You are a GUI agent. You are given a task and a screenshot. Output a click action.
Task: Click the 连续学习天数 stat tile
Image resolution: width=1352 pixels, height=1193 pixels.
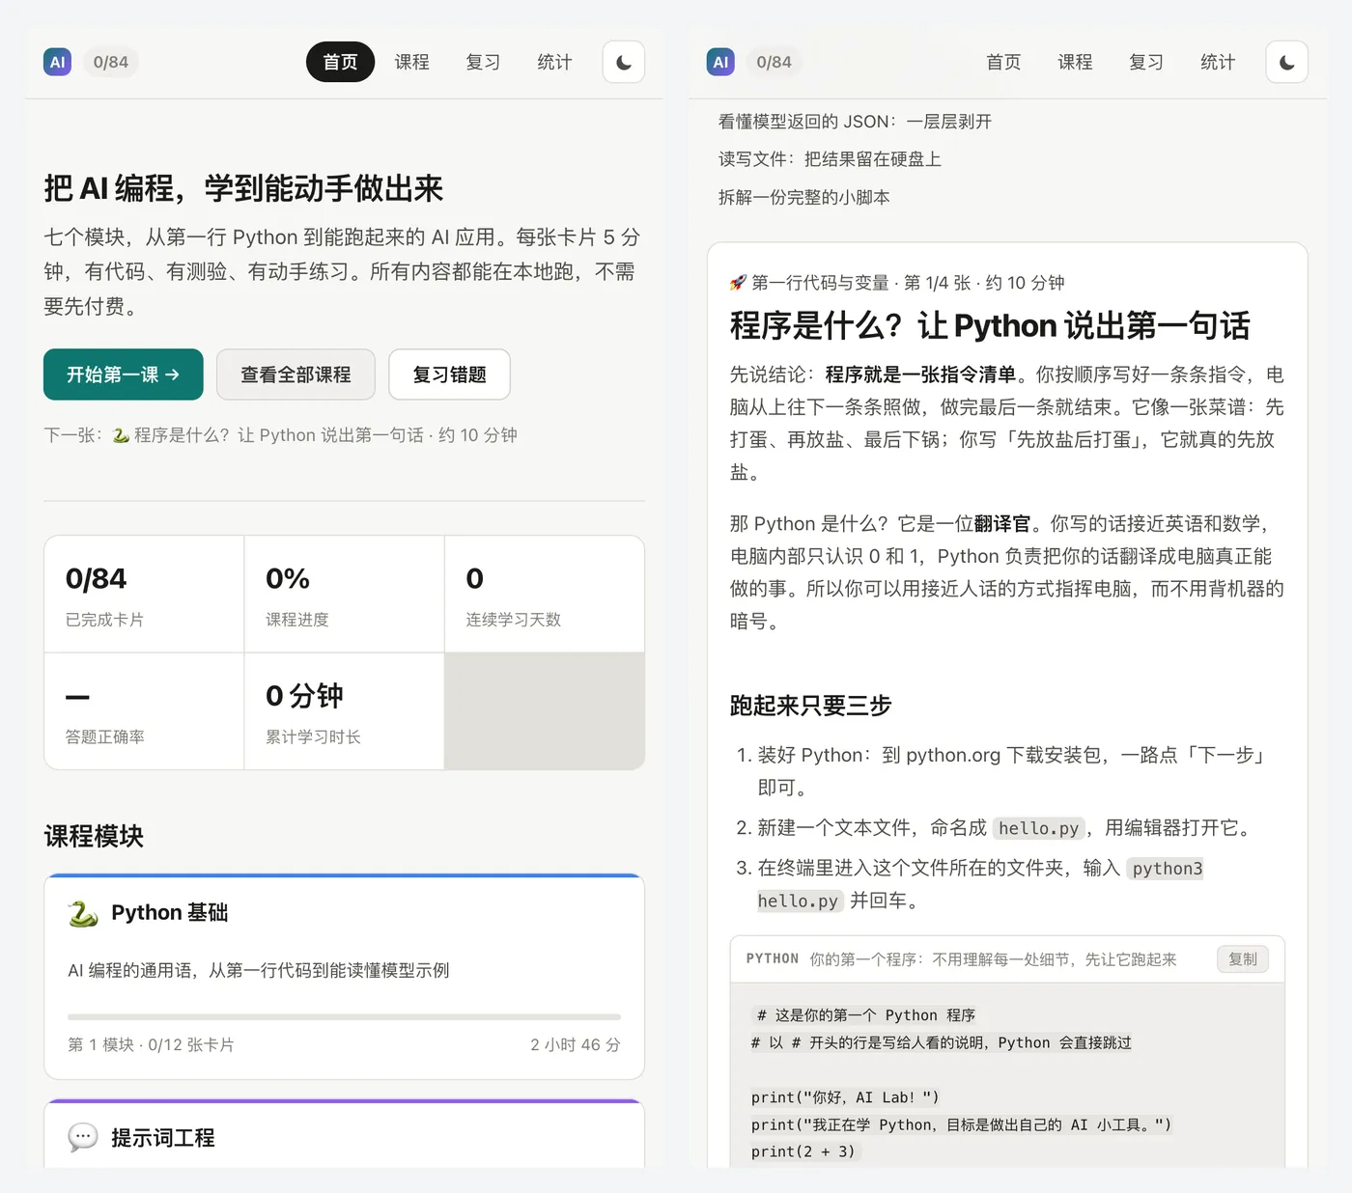point(545,595)
